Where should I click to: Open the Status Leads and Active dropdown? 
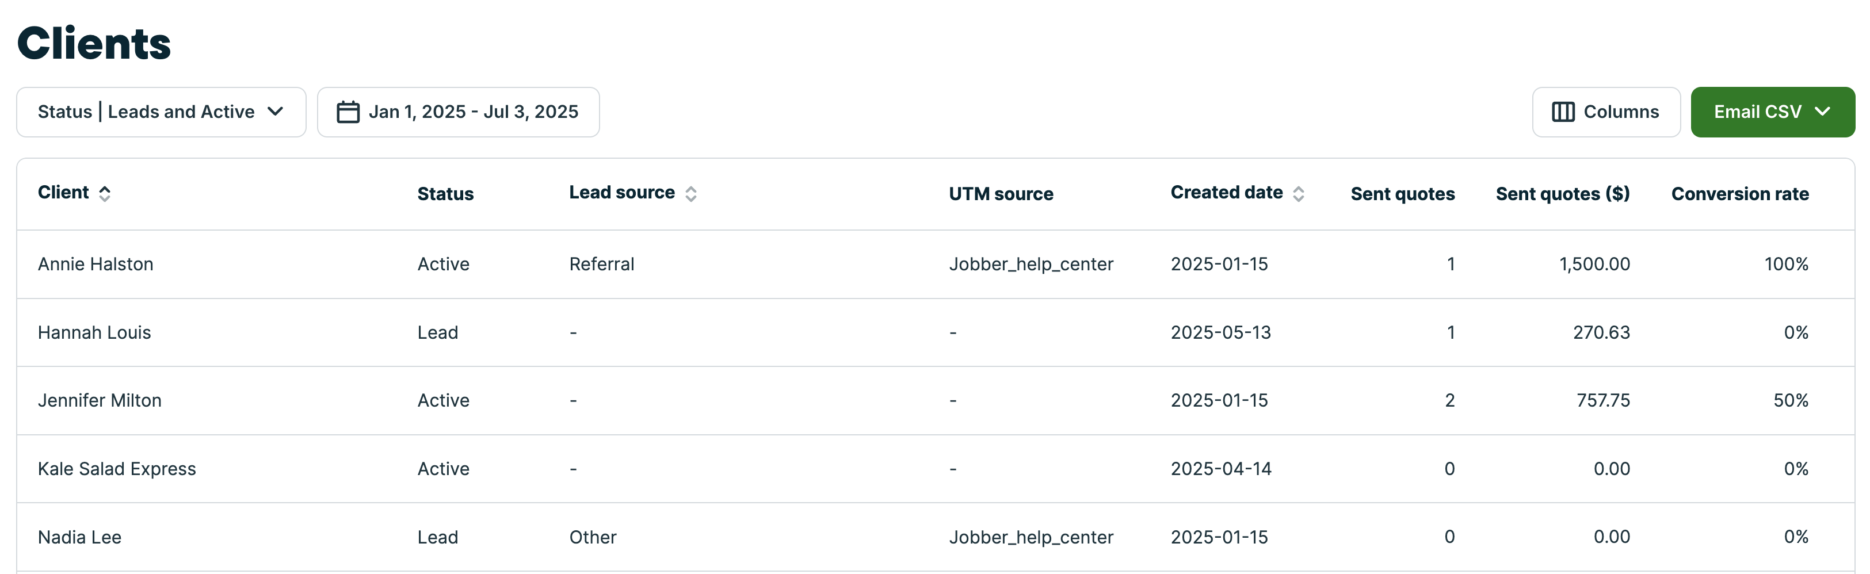[x=161, y=112]
